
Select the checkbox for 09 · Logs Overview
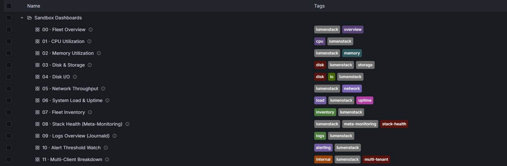tap(9, 136)
